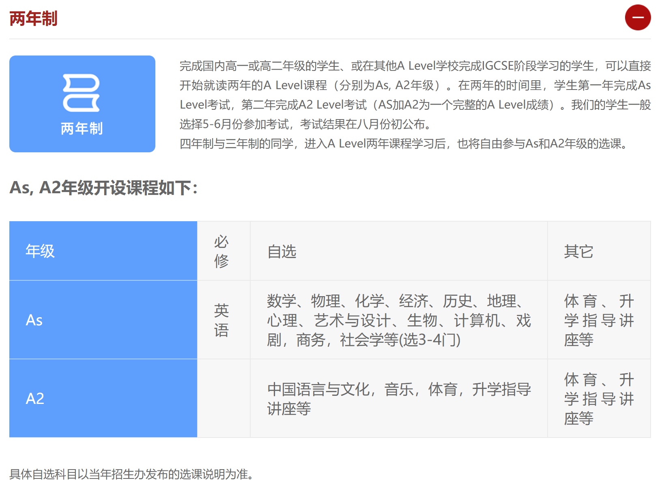Image resolution: width=664 pixels, height=489 pixels.
Task: Select the 自选 column header
Action: [x=282, y=252]
